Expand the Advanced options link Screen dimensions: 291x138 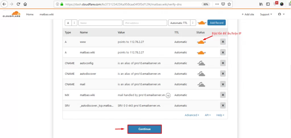tap(192, 115)
